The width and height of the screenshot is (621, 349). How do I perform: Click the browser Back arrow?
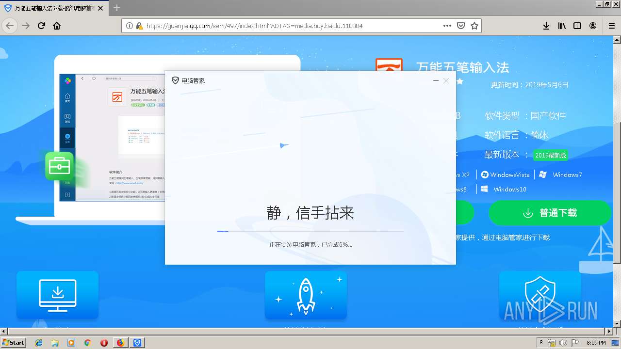tap(10, 26)
